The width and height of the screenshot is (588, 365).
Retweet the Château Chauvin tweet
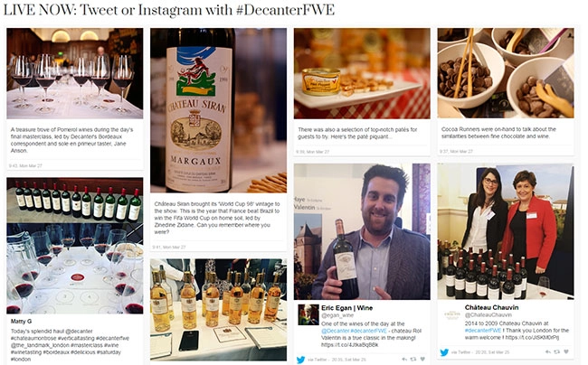coord(556,351)
